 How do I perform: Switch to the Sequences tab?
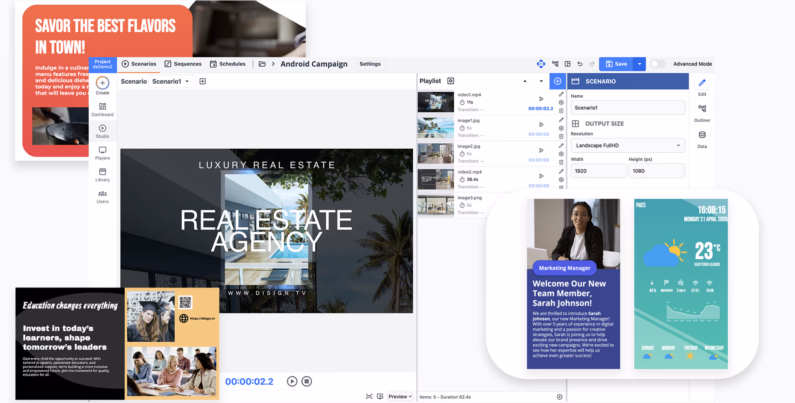(x=183, y=64)
